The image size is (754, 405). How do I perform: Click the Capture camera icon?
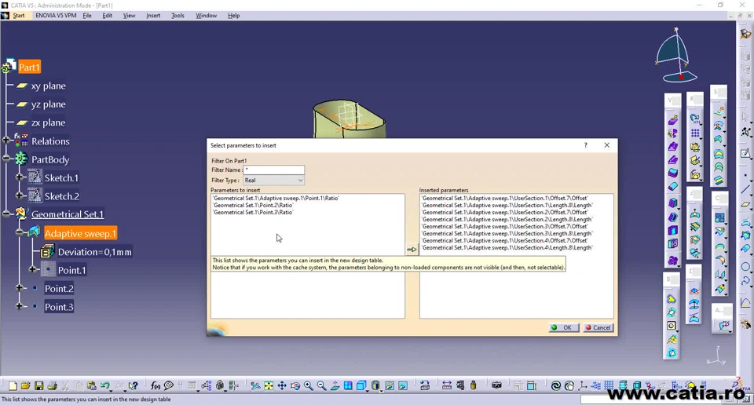click(496, 385)
